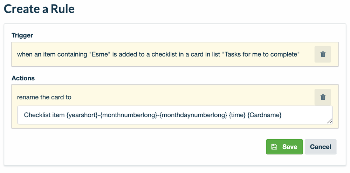
Task: Grab the text area resize handle
Action: [329, 121]
